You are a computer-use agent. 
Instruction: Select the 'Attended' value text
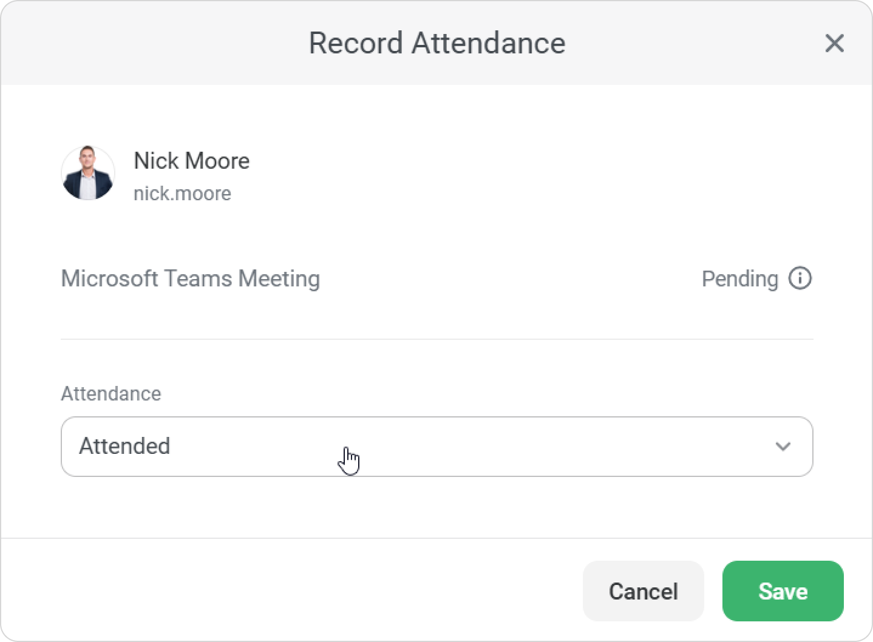pyautogui.click(x=124, y=447)
